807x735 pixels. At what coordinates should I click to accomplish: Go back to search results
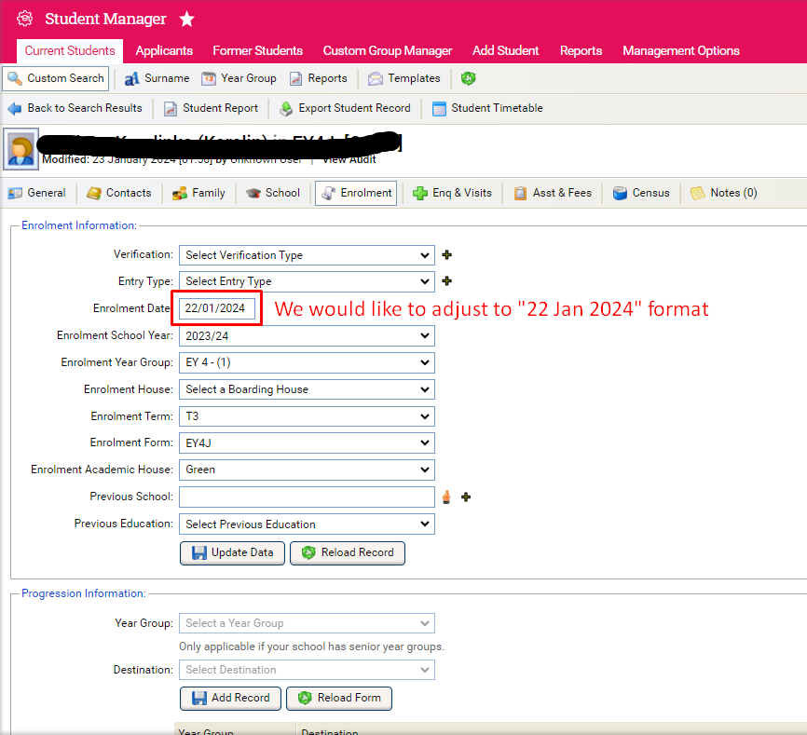click(75, 108)
